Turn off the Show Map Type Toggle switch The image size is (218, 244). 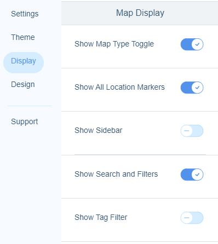[192, 44]
